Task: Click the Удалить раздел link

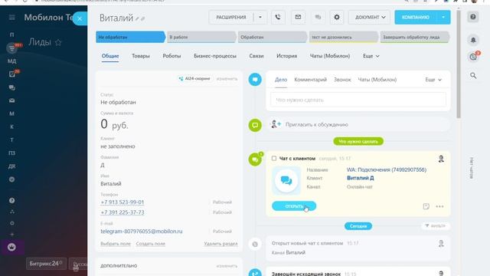Action: pyautogui.click(x=220, y=244)
